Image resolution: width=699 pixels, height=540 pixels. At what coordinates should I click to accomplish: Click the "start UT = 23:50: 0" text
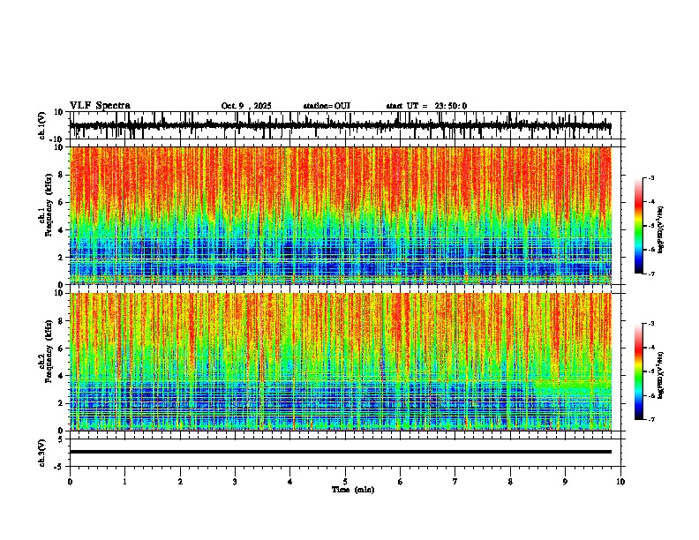426,106
